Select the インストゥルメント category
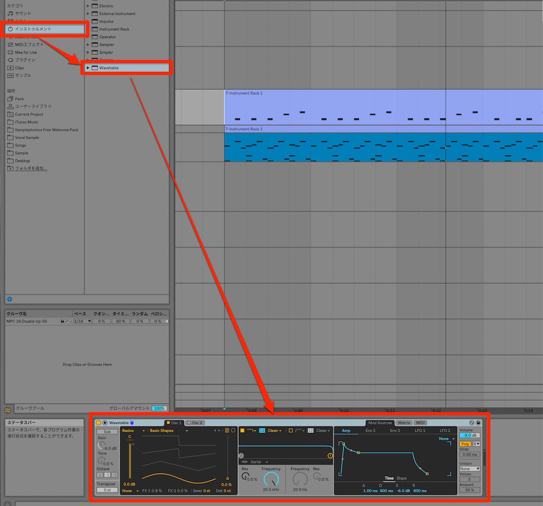 pos(45,29)
